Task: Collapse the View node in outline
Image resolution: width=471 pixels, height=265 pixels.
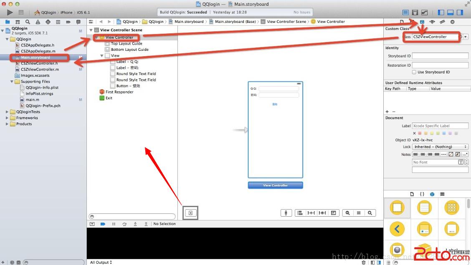Action: [102, 56]
